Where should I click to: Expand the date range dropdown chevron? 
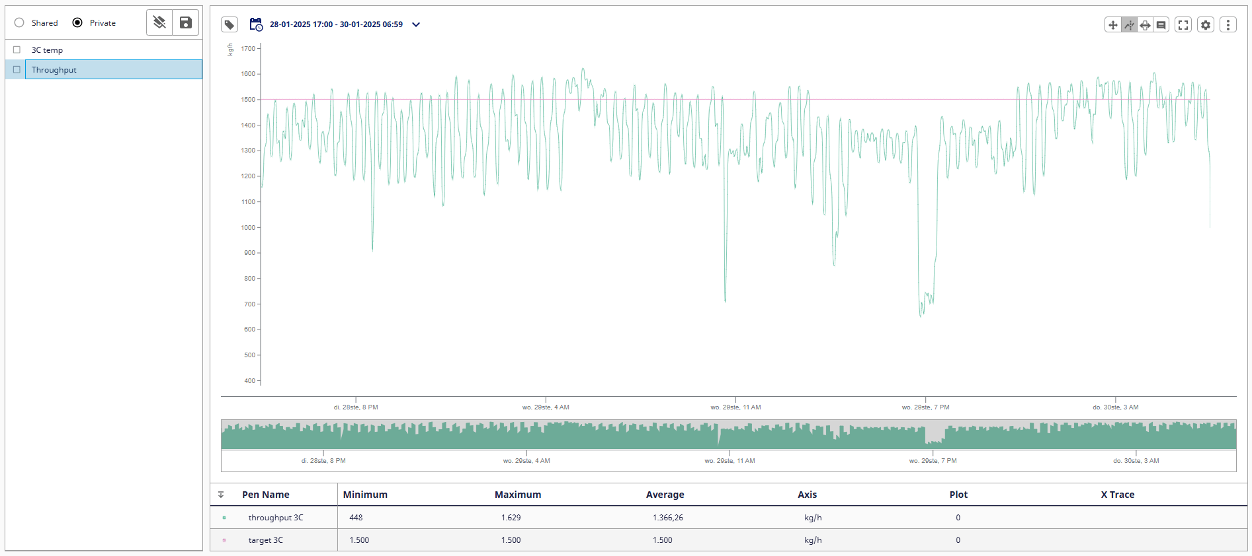416,24
